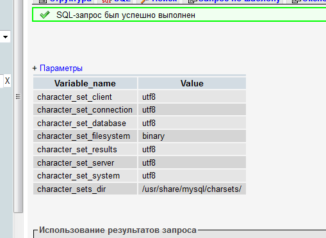
Task: Expand the Параметры options link
Action: [x=61, y=68]
